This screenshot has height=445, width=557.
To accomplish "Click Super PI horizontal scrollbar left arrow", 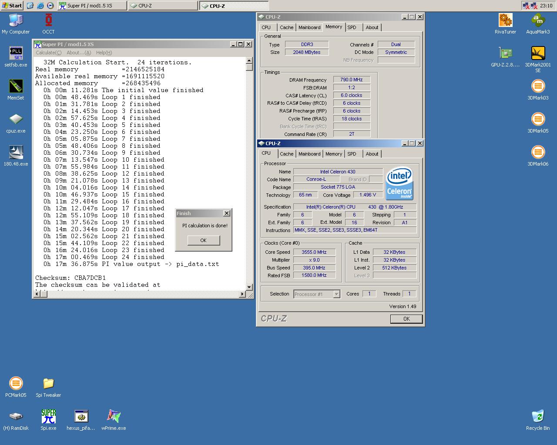I will click(37, 294).
